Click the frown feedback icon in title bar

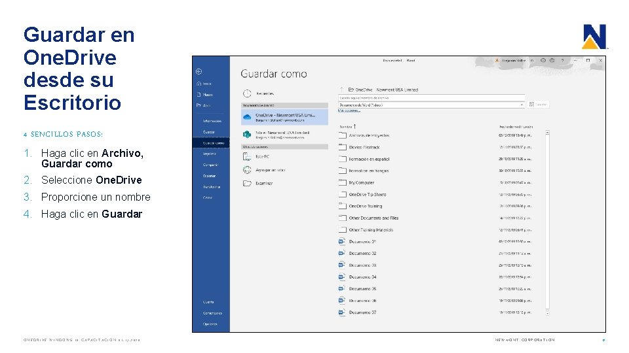tap(552, 60)
